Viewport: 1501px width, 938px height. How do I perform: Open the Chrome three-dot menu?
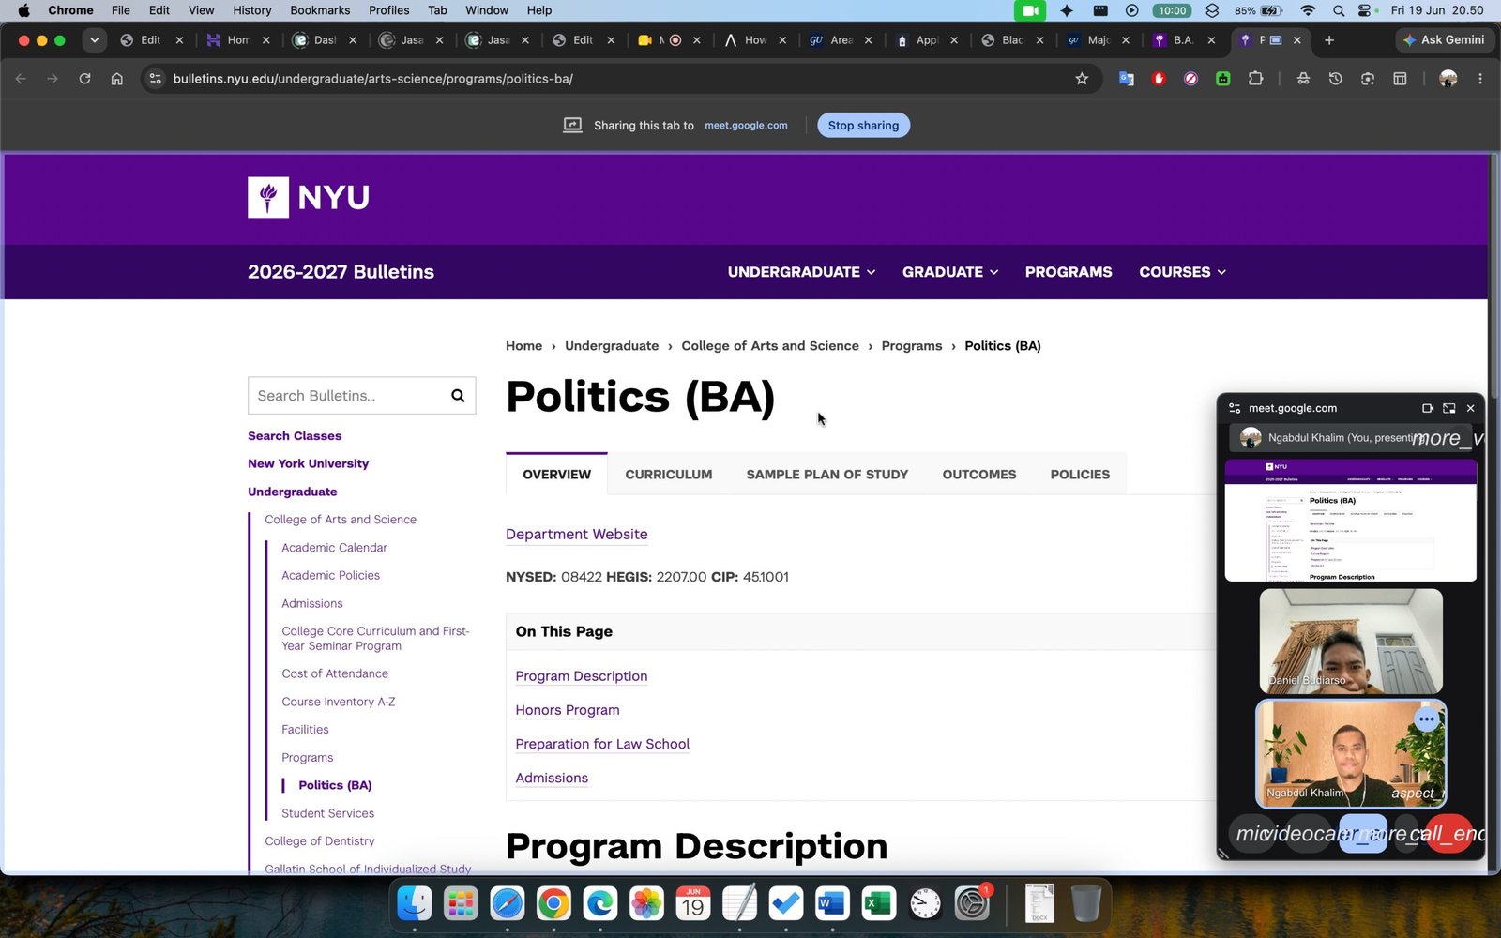pyautogui.click(x=1480, y=79)
